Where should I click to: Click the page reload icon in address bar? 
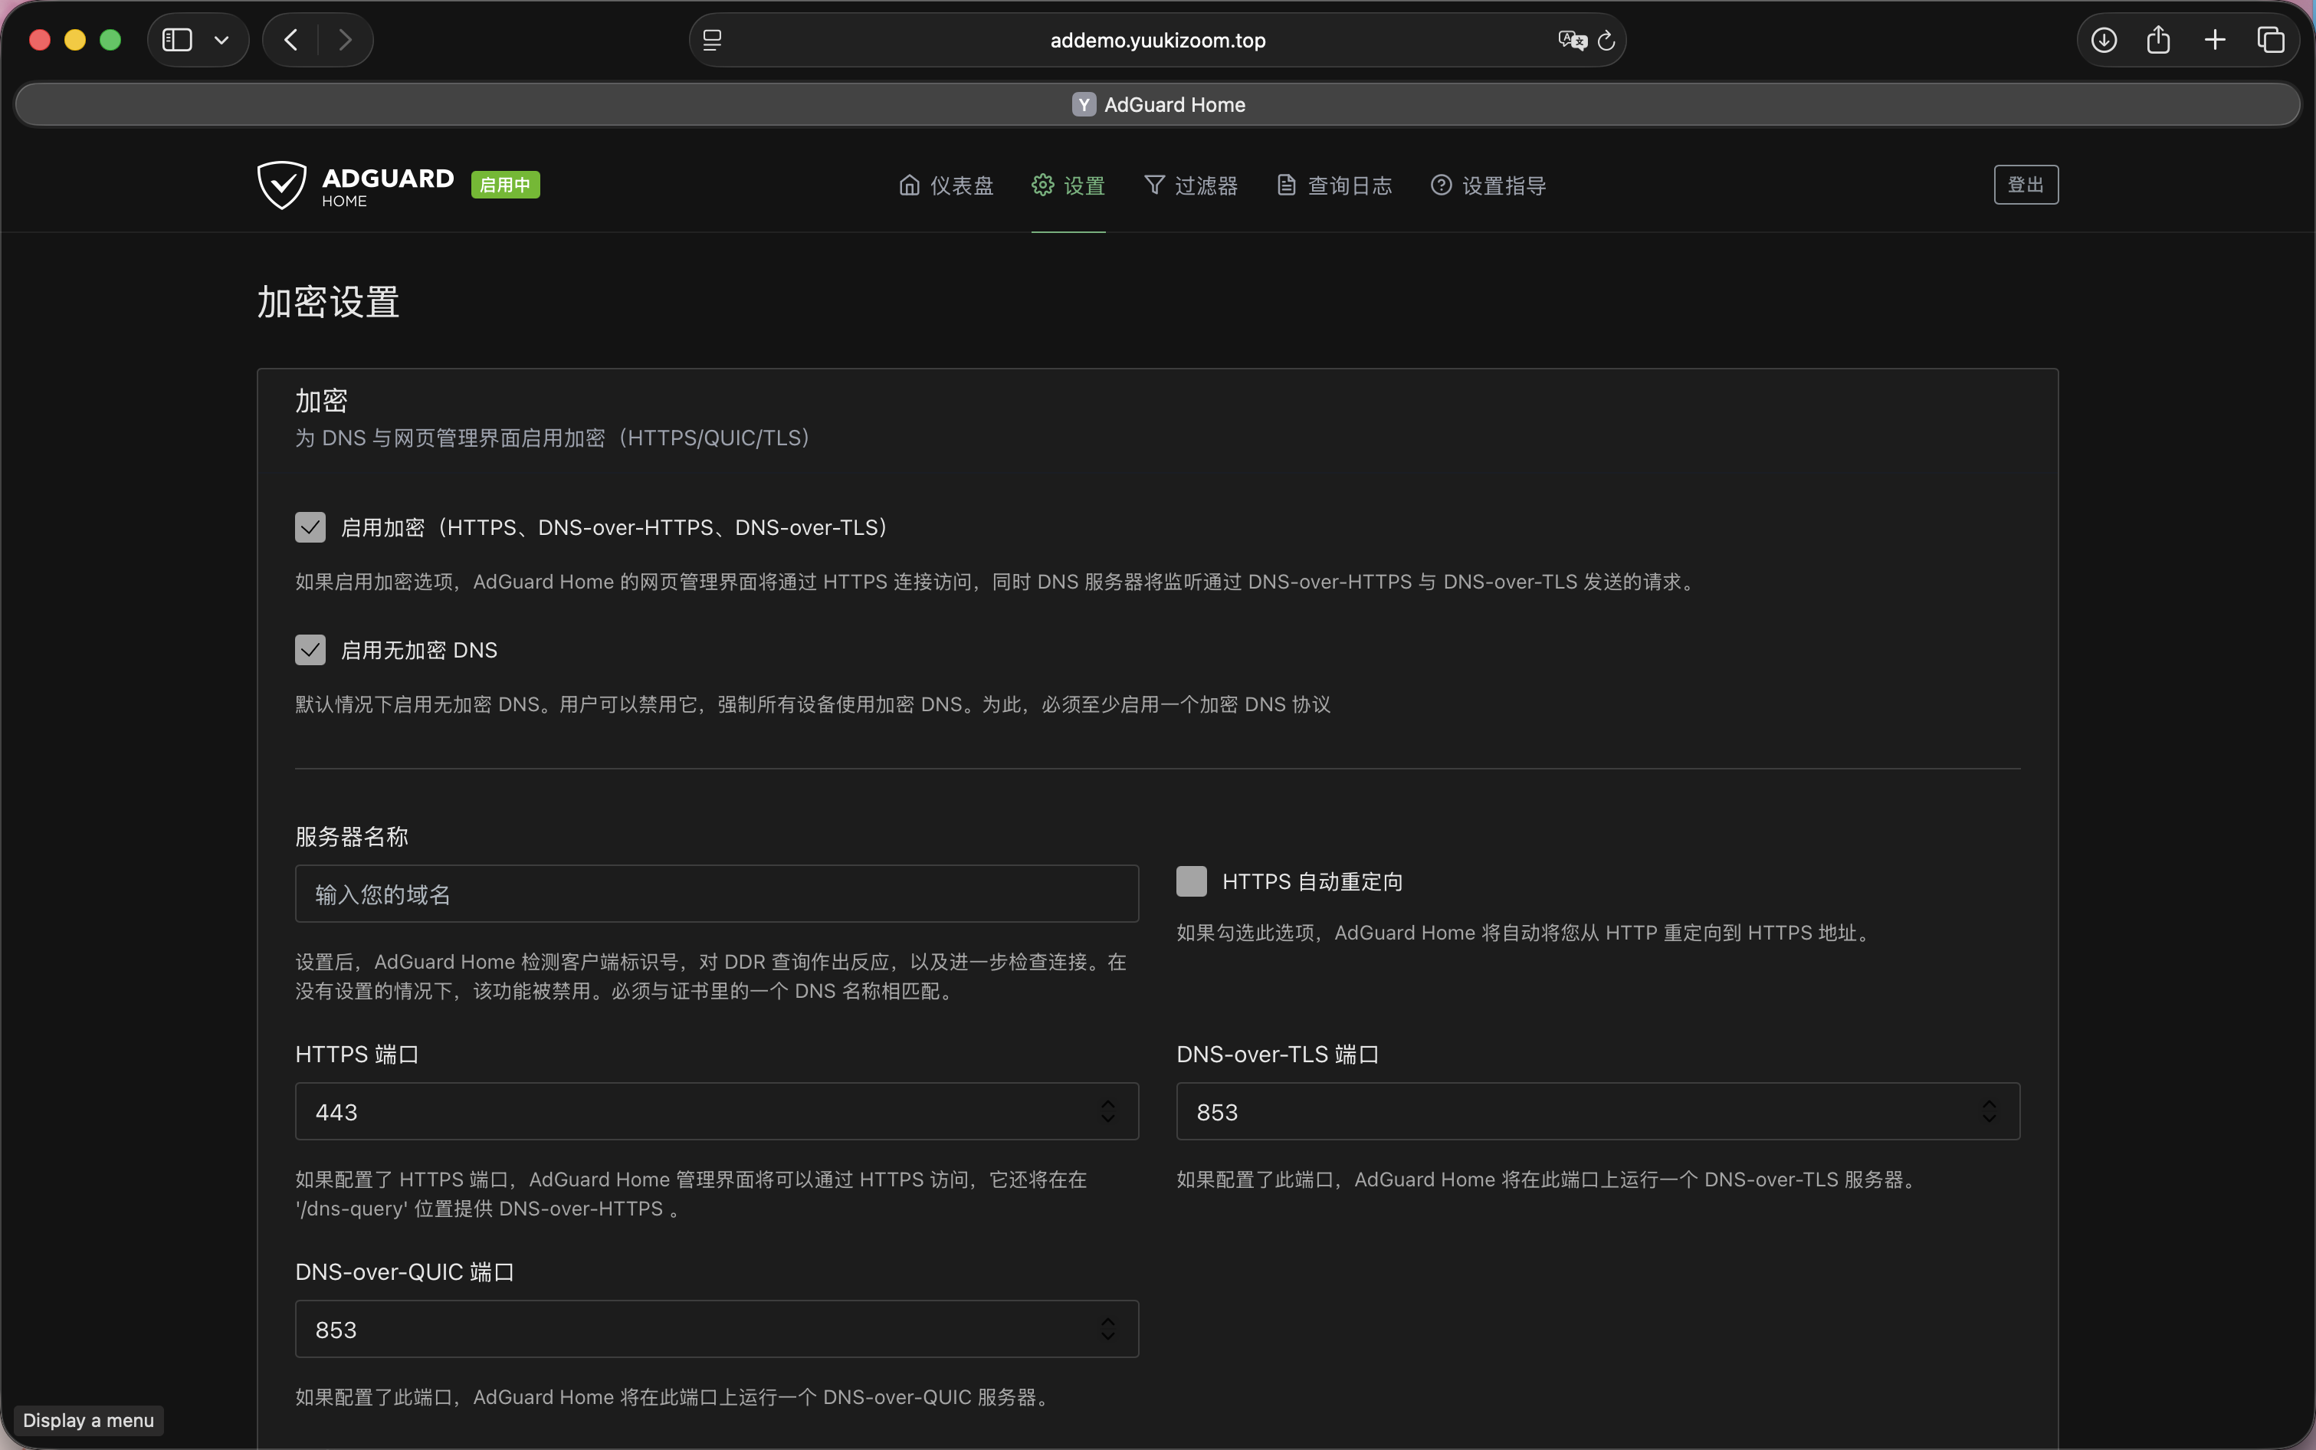click(1606, 41)
